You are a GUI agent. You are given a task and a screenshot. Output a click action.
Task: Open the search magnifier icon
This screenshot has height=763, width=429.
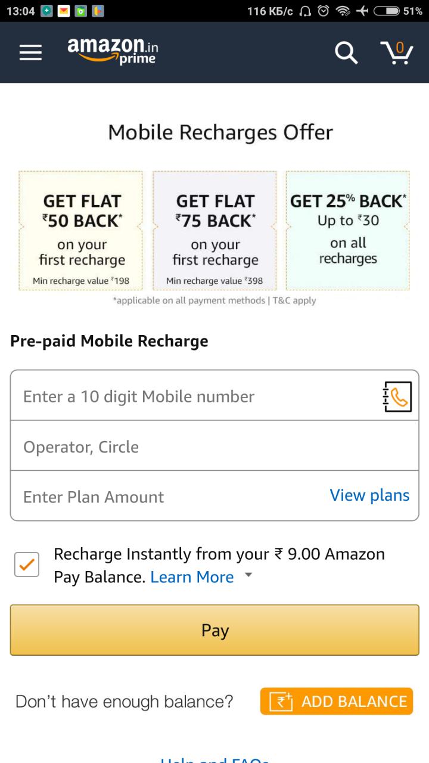click(x=346, y=52)
